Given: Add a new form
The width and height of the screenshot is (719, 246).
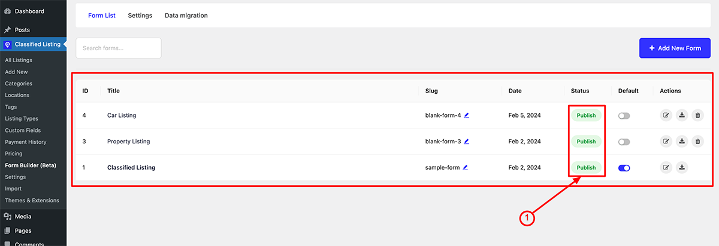Looking at the screenshot, I should pyautogui.click(x=675, y=48).
